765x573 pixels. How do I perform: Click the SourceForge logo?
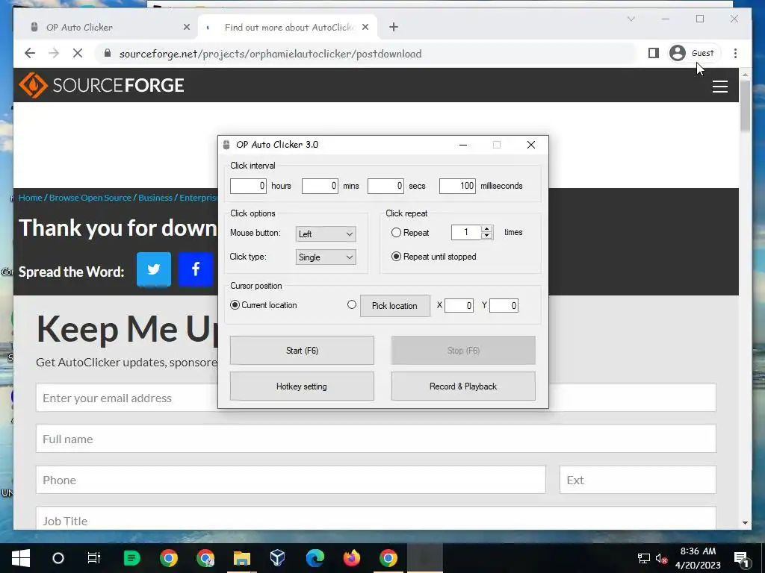pyautogui.click(x=102, y=85)
